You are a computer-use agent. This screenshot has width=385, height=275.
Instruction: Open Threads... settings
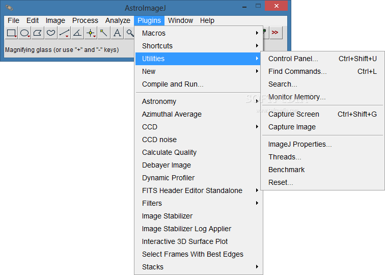pos(322,157)
